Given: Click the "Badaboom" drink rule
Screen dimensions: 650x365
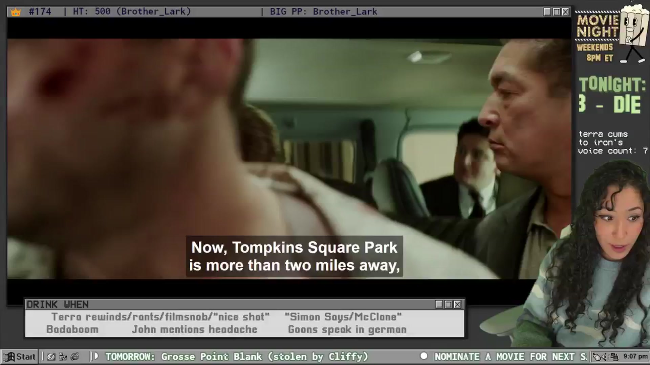Looking at the screenshot, I should 72,330.
